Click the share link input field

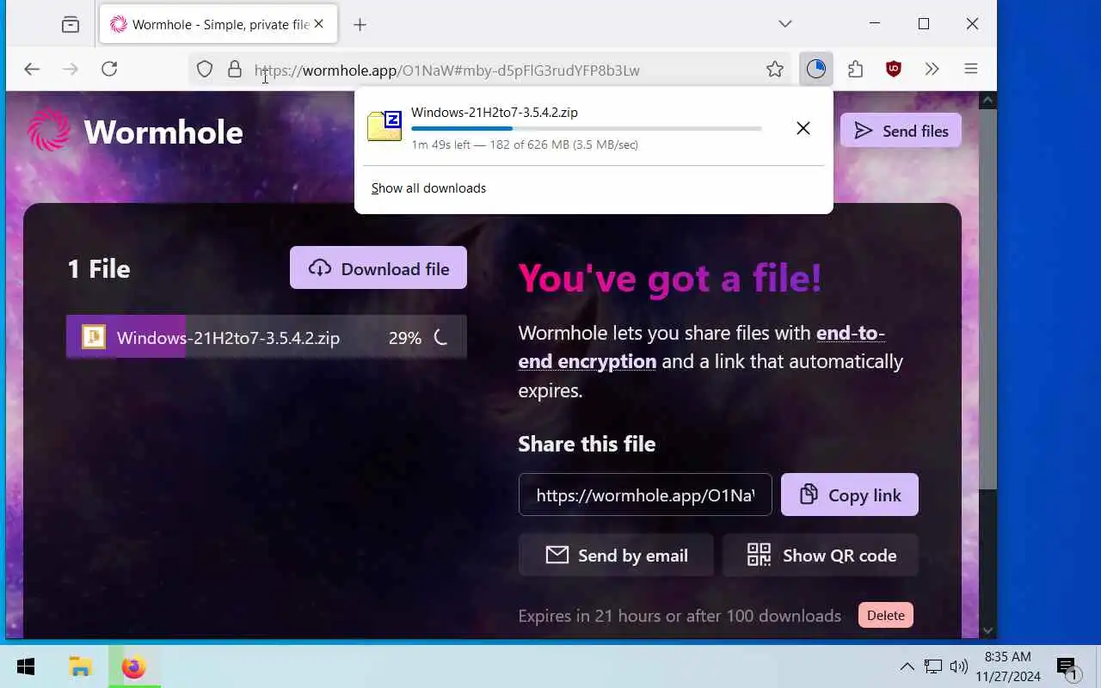point(645,494)
